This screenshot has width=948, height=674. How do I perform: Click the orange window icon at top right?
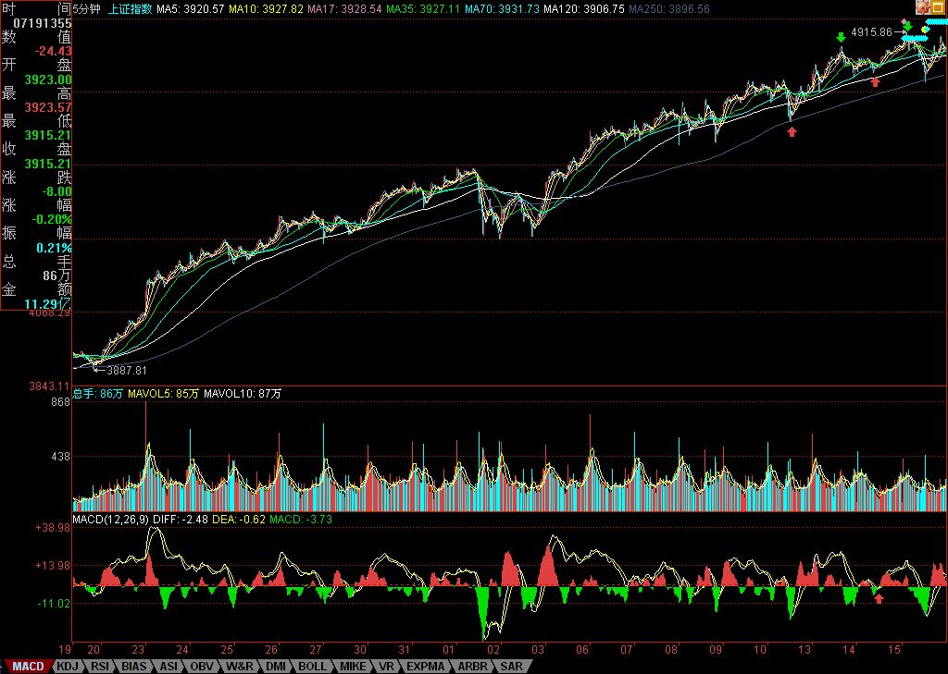tap(937, 7)
